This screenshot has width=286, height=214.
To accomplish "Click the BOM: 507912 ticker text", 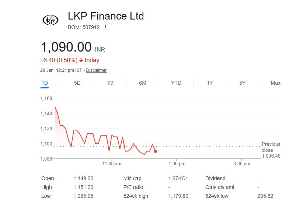I will click(84, 27).
